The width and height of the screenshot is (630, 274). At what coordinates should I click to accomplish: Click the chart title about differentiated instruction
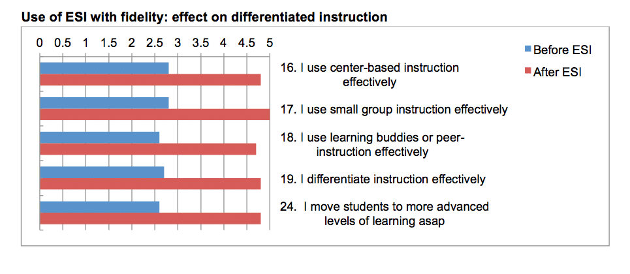[x=204, y=17]
